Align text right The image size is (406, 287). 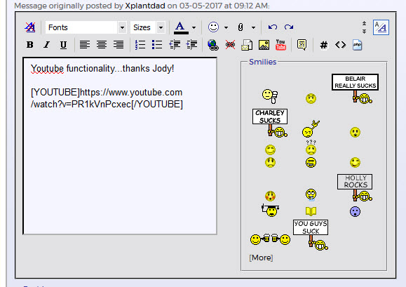[119, 45]
